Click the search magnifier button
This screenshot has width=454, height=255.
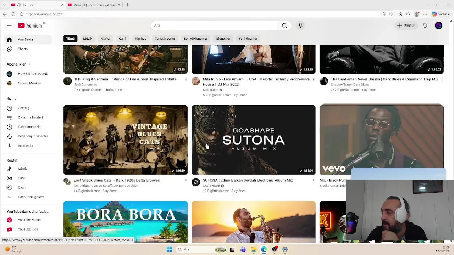284,25
